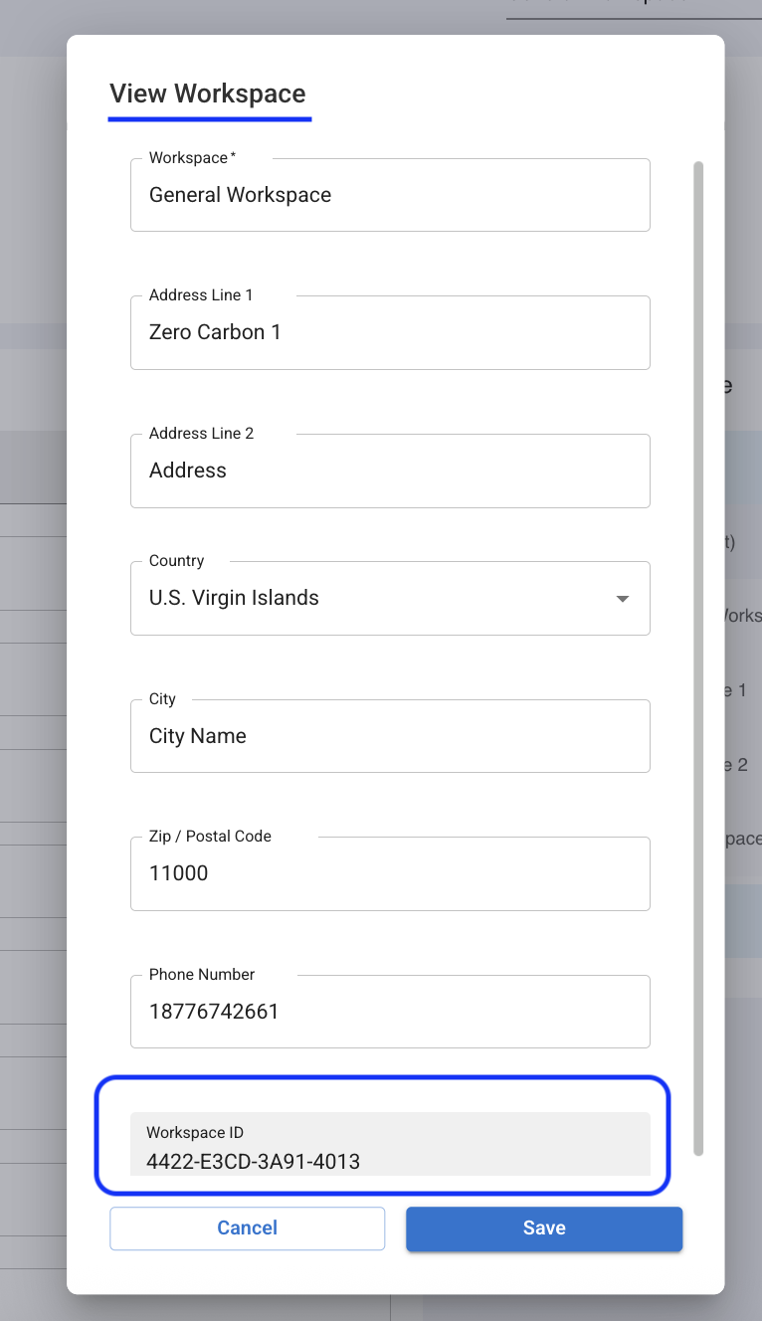Select the Address Line 2 text box
This screenshot has height=1321, width=762.
(390, 472)
